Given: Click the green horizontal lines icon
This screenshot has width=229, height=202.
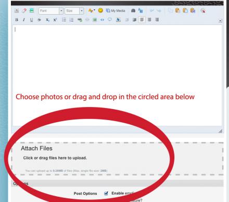Looking at the screenshot, I should [x=32, y=10].
